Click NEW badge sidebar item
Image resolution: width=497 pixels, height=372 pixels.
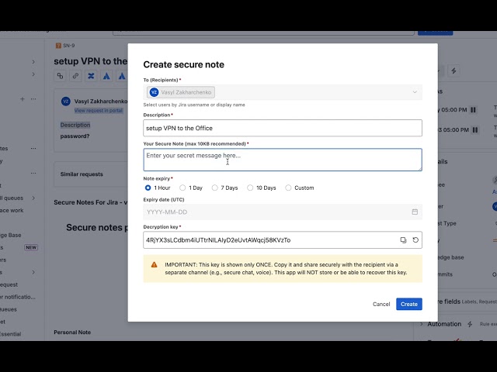(x=31, y=247)
